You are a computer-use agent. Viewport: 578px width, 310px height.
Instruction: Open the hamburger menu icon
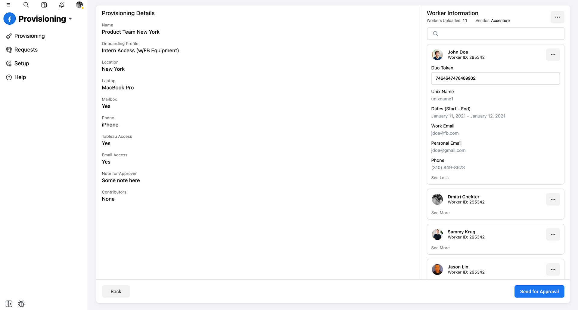click(8, 5)
